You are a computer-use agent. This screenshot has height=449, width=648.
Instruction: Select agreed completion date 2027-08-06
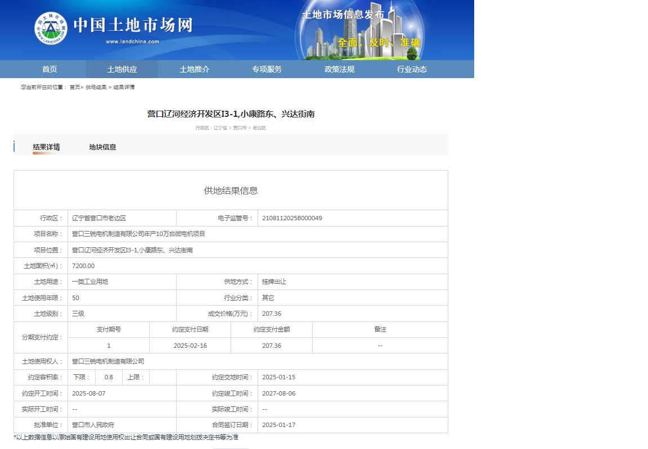click(x=278, y=393)
